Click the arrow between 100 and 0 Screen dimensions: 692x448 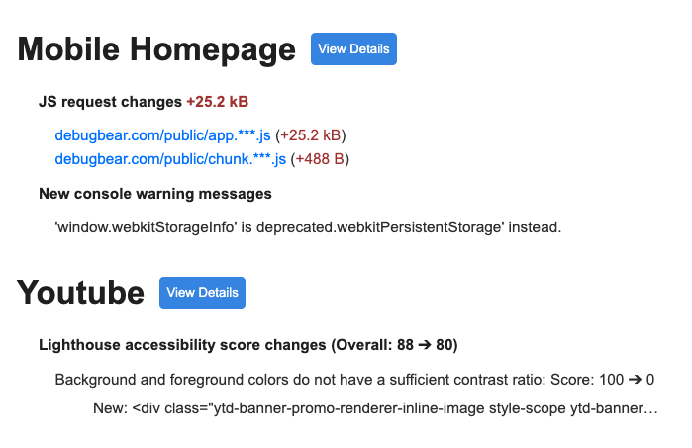pyautogui.click(x=635, y=380)
